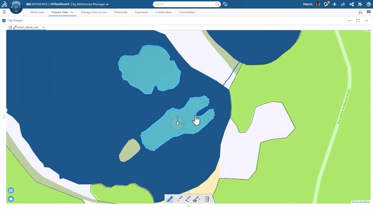Open the City Prepare widget menu chevron
This screenshot has height=210, width=373.
[366, 21]
